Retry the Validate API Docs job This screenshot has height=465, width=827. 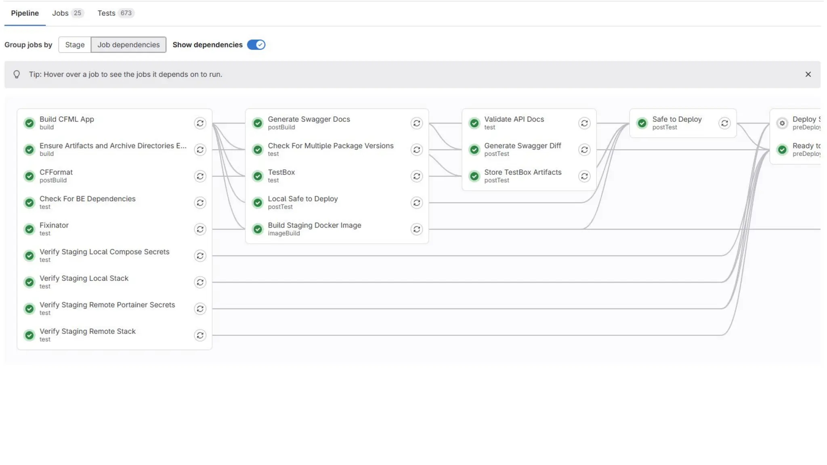click(584, 123)
